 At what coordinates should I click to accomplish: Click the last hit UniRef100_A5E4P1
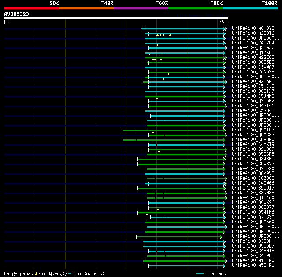point(253,266)
